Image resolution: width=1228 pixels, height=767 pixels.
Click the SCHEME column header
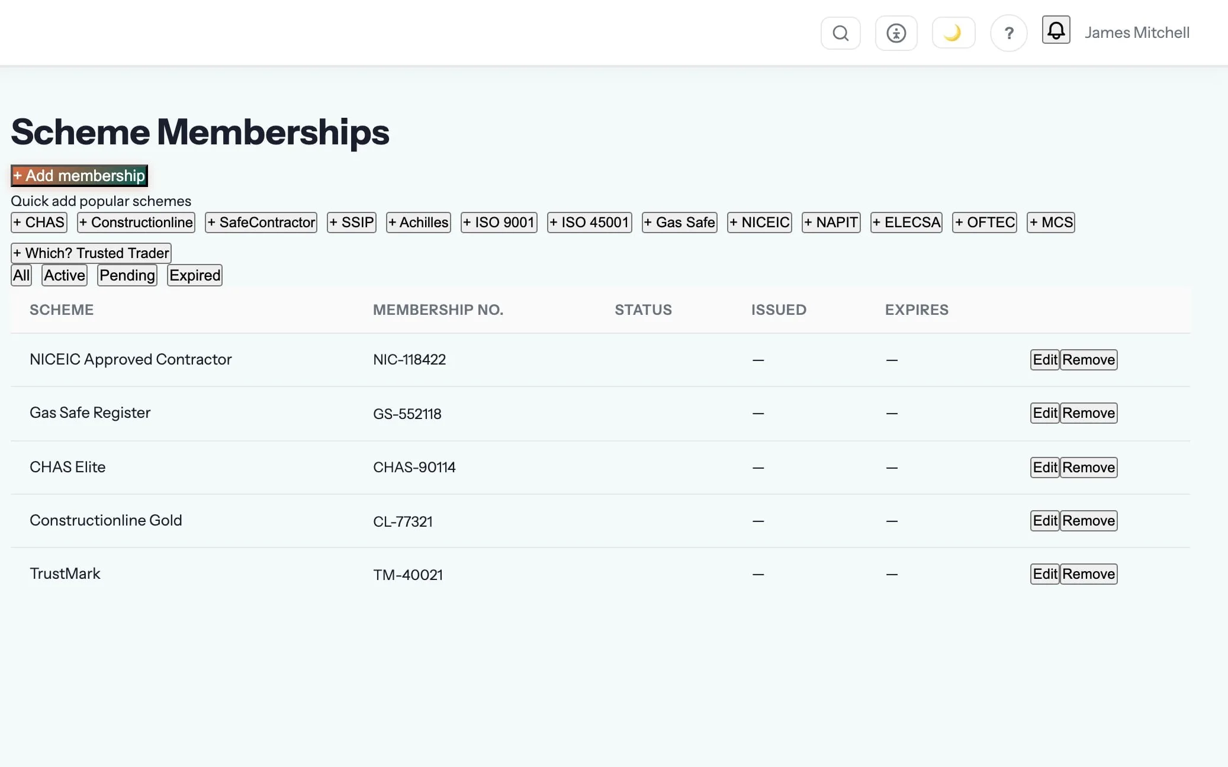coord(62,310)
